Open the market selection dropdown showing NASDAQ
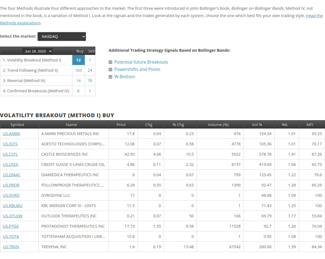The image size is (325, 259). click(61, 37)
